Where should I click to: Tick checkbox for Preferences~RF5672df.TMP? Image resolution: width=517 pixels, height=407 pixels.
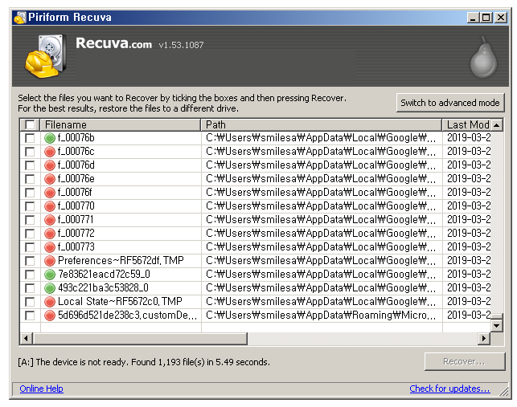pos(30,261)
